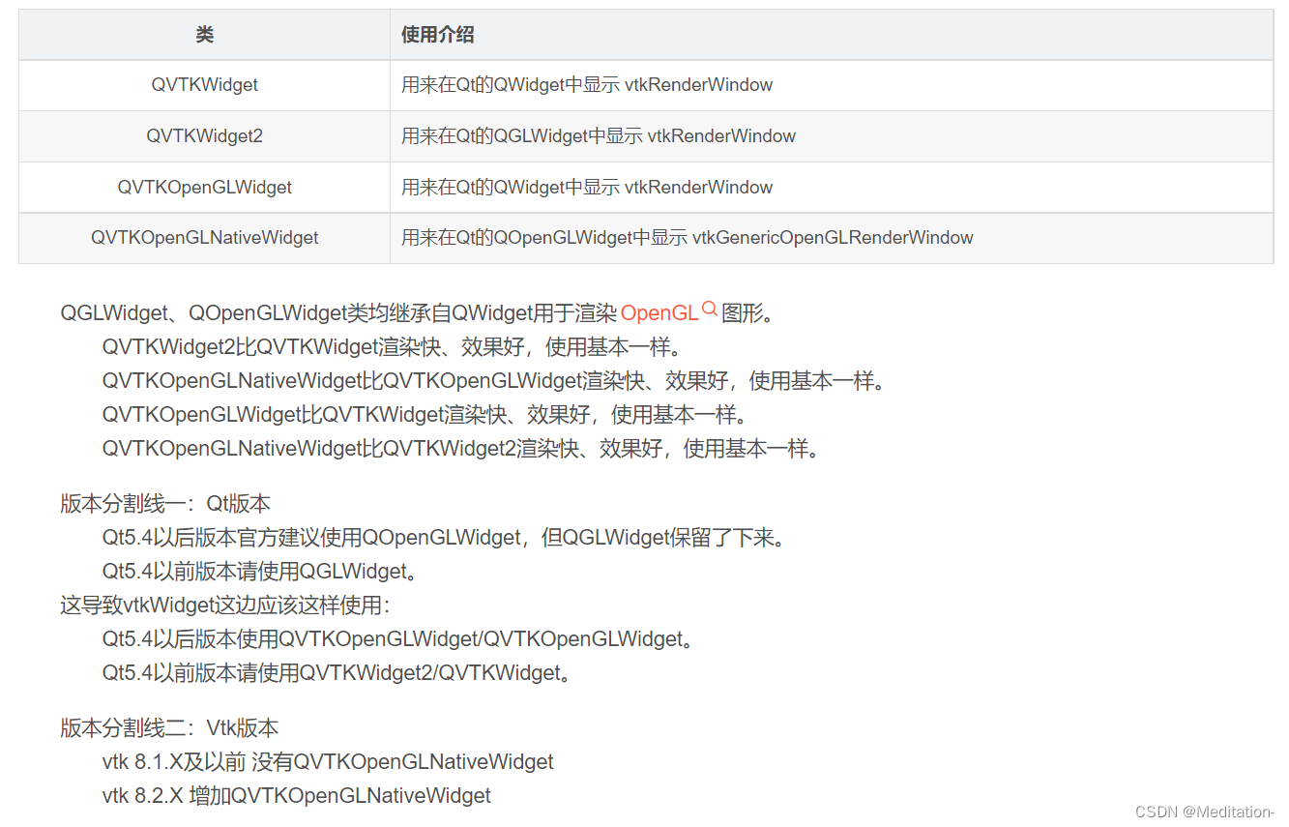Select the QVTKOpenGLWidget table cell

(x=204, y=188)
